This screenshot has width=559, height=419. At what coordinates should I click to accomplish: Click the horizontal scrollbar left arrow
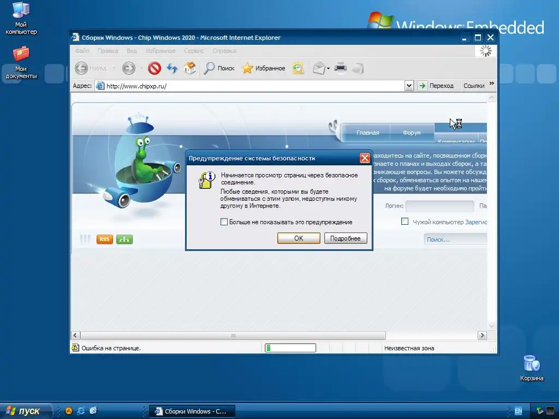75,336
